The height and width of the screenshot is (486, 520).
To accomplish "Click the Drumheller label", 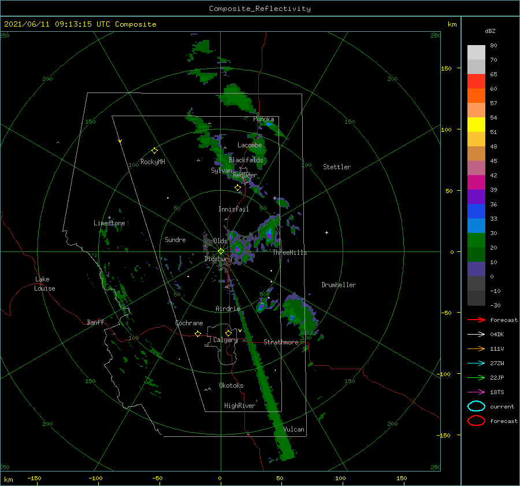I will (339, 285).
